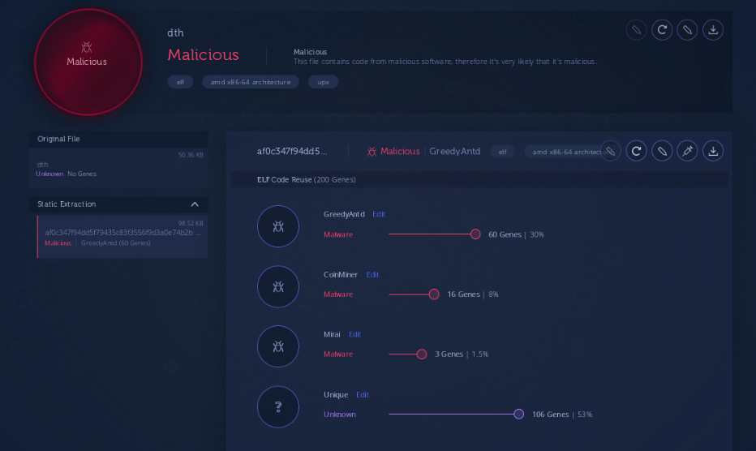Click the download icon beside the syringe icon
The image size is (756, 451).
(712, 151)
